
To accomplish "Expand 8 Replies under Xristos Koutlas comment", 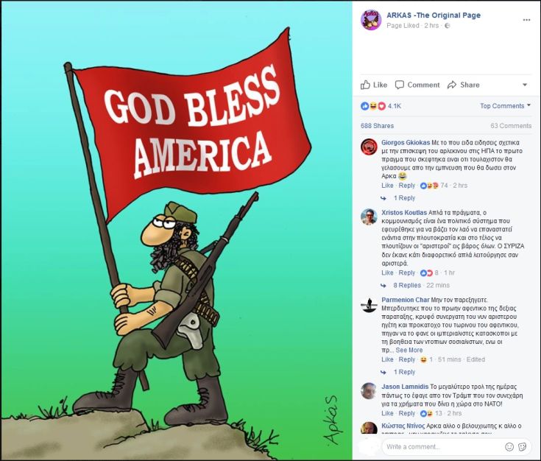I will 407,285.
